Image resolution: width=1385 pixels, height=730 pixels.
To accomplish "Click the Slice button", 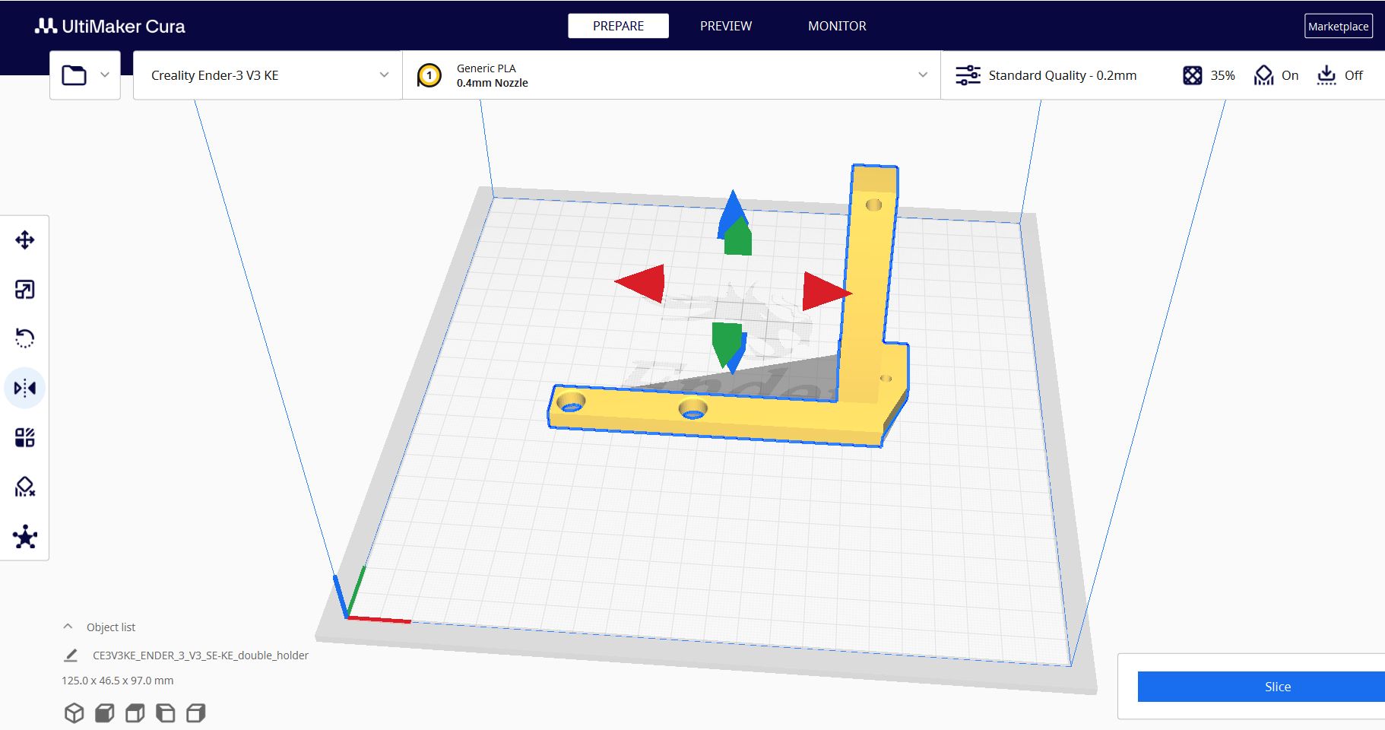I will click(1278, 687).
